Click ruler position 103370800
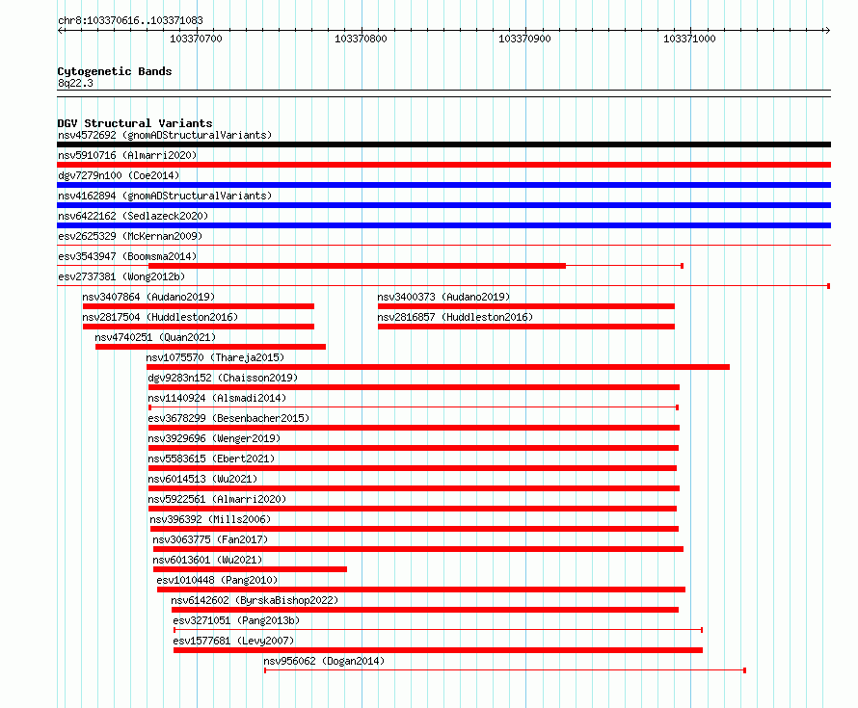The image size is (858, 708). click(361, 39)
